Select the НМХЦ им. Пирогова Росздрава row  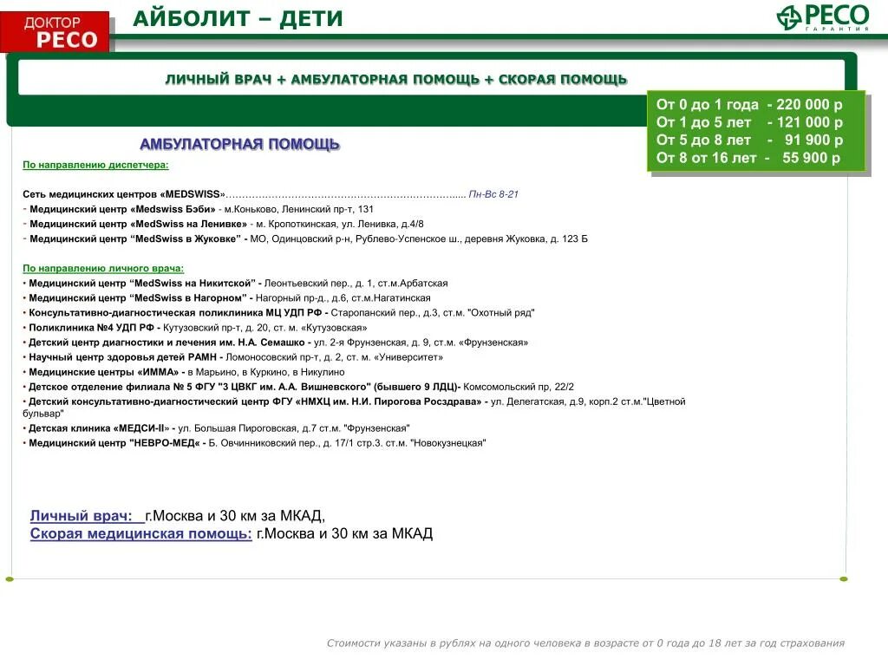tap(354, 408)
